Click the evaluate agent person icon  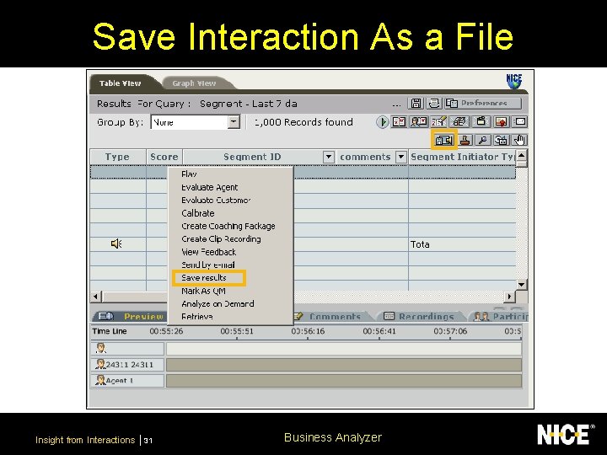point(419,122)
